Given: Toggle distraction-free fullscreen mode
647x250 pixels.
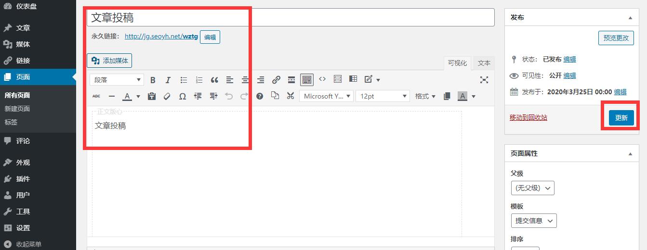Looking at the screenshot, I should (x=484, y=80).
